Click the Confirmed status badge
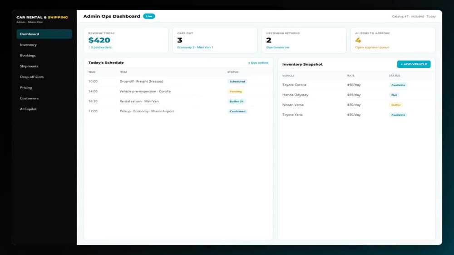 (237, 111)
